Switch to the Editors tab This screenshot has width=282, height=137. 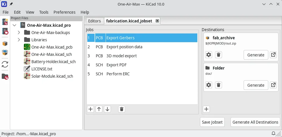click(x=94, y=21)
